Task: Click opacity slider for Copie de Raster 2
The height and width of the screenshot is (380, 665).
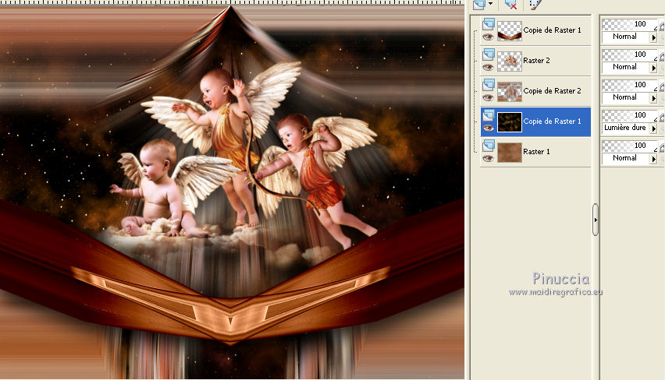Action: 629,86
